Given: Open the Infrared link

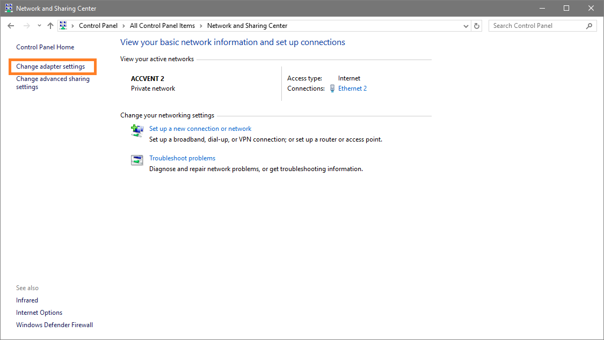Looking at the screenshot, I should pos(27,300).
